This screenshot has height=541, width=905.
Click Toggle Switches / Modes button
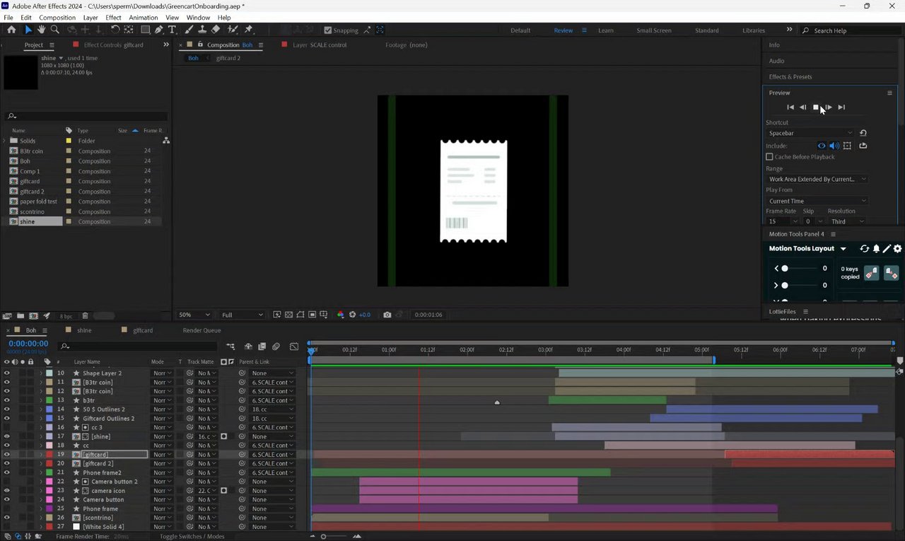coord(192,537)
